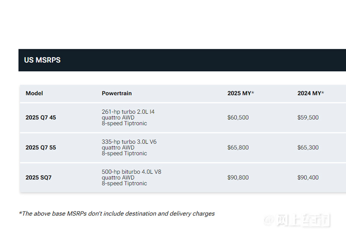Click the 261-hp turbo 2.0L I4 powertrain text
This screenshot has height=239, width=346.
coord(128,112)
